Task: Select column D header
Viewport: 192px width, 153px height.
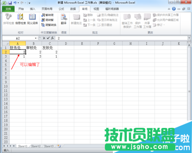Action: [x=66, y=44]
